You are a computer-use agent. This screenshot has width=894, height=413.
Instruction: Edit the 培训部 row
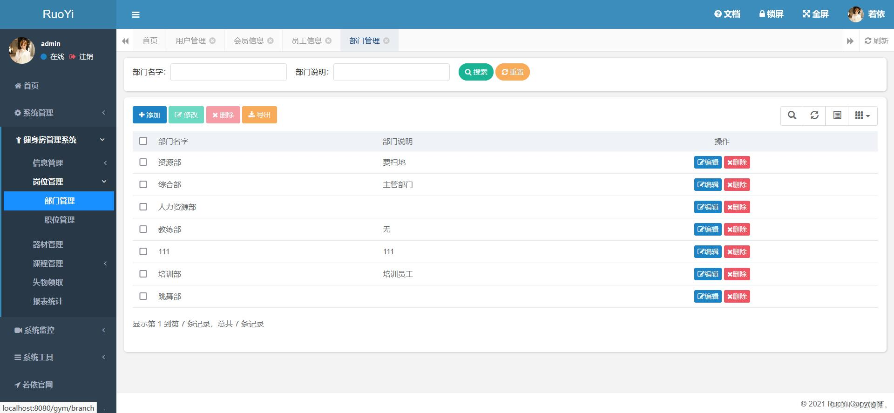pyautogui.click(x=708, y=274)
